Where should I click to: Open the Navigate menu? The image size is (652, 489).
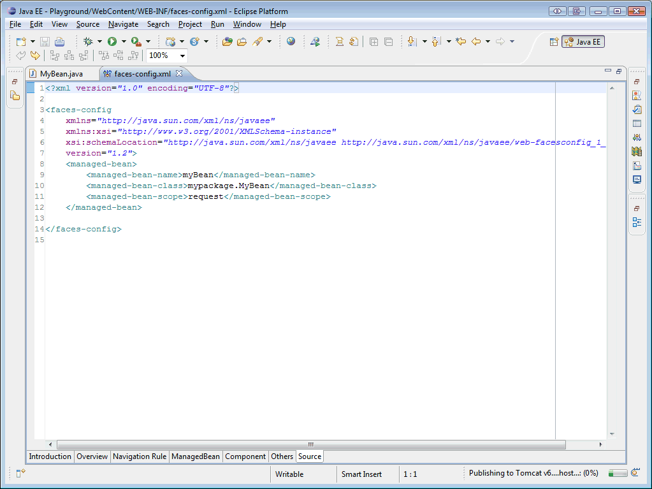pyautogui.click(x=123, y=24)
